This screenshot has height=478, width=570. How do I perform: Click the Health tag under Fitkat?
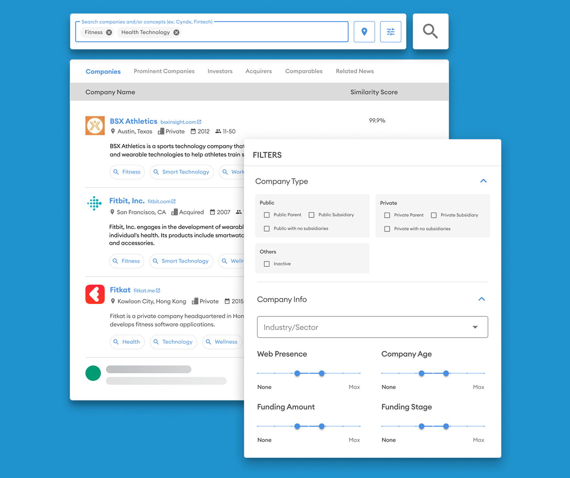click(x=127, y=342)
